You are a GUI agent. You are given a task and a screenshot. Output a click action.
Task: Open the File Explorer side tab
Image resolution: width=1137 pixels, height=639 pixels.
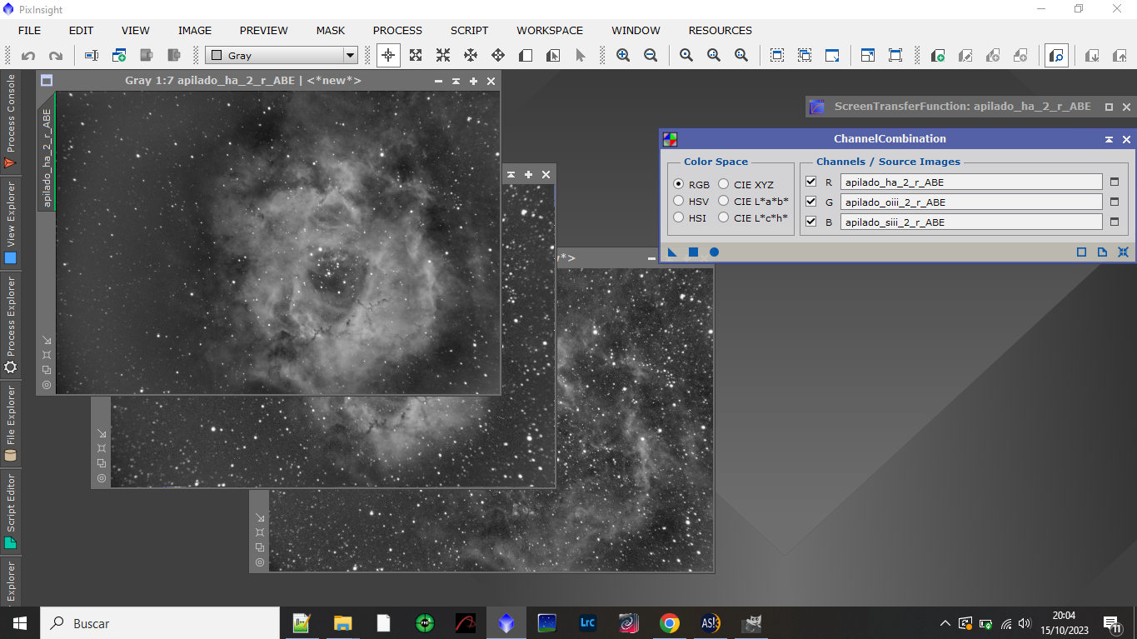tap(11, 423)
